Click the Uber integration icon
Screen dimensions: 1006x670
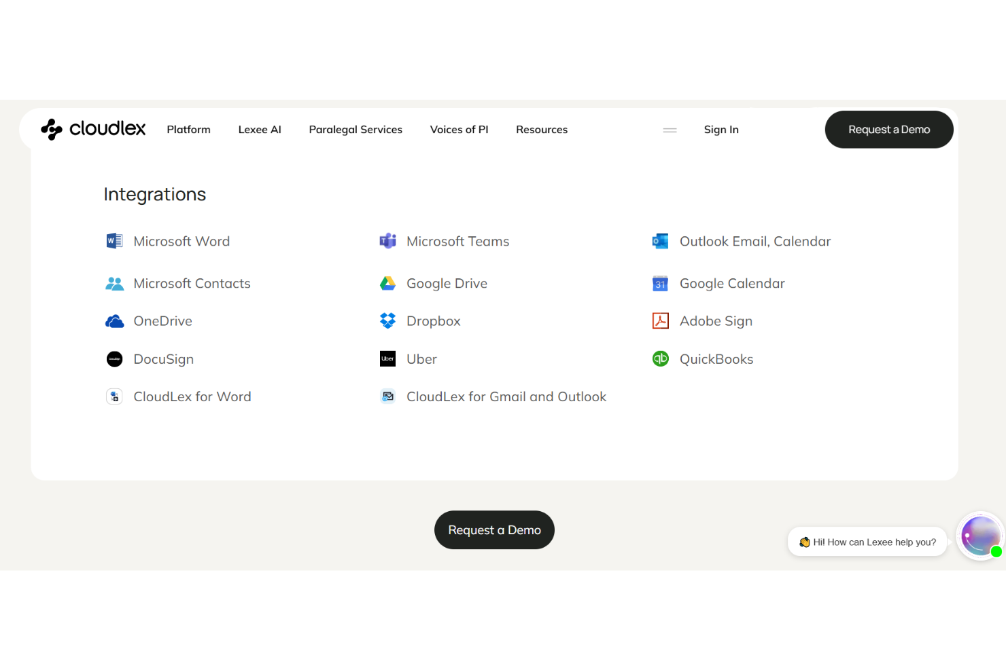tap(387, 358)
